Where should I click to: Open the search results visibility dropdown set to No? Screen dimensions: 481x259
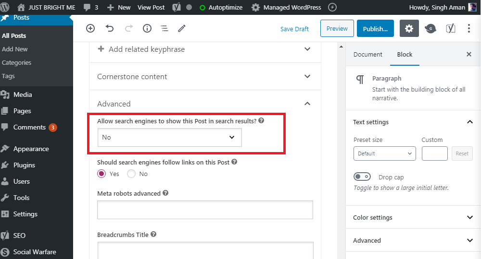tap(170, 137)
